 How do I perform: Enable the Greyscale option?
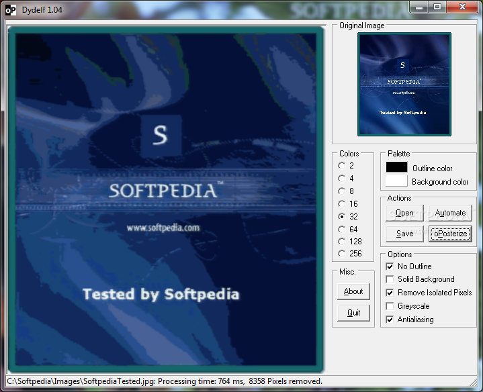[x=390, y=306]
